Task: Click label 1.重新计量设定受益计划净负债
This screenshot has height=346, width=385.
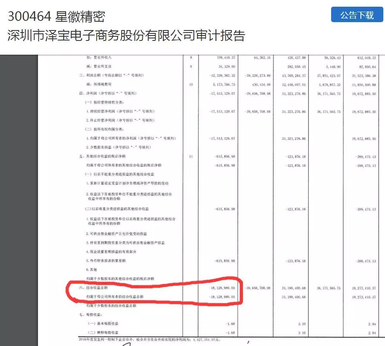Action: point(127,183)
